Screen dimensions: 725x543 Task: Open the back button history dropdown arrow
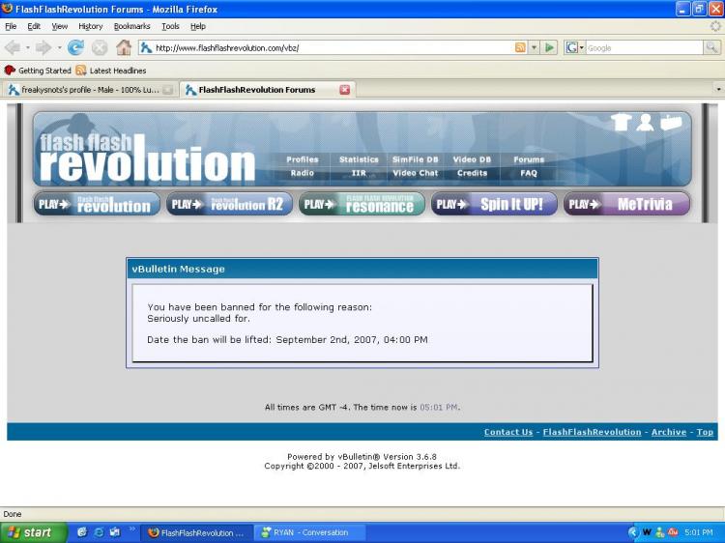click(27, 47)
